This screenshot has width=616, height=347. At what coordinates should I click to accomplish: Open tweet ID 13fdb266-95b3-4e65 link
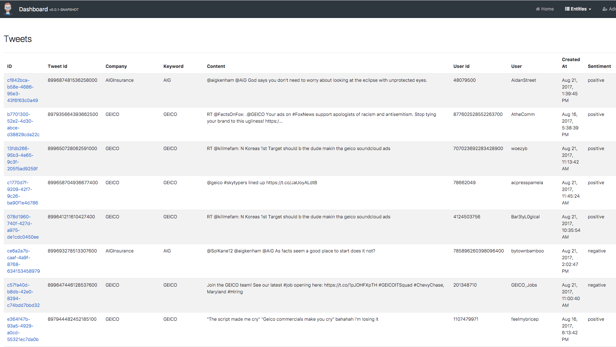pos(23,159)
